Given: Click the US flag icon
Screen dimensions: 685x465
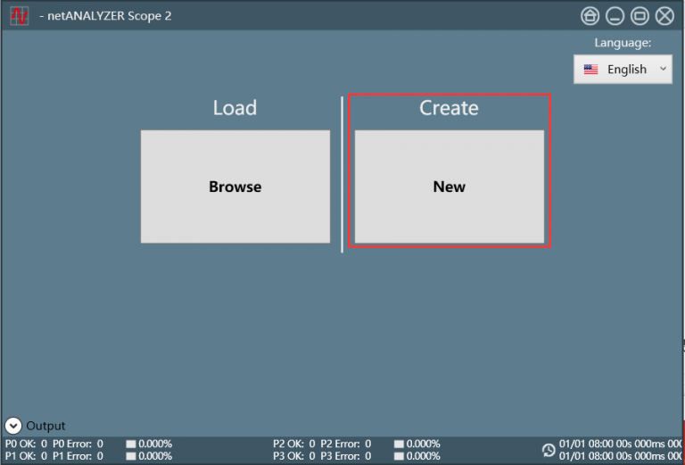Looking at the screenshot, I should click(x=590, y=70).
